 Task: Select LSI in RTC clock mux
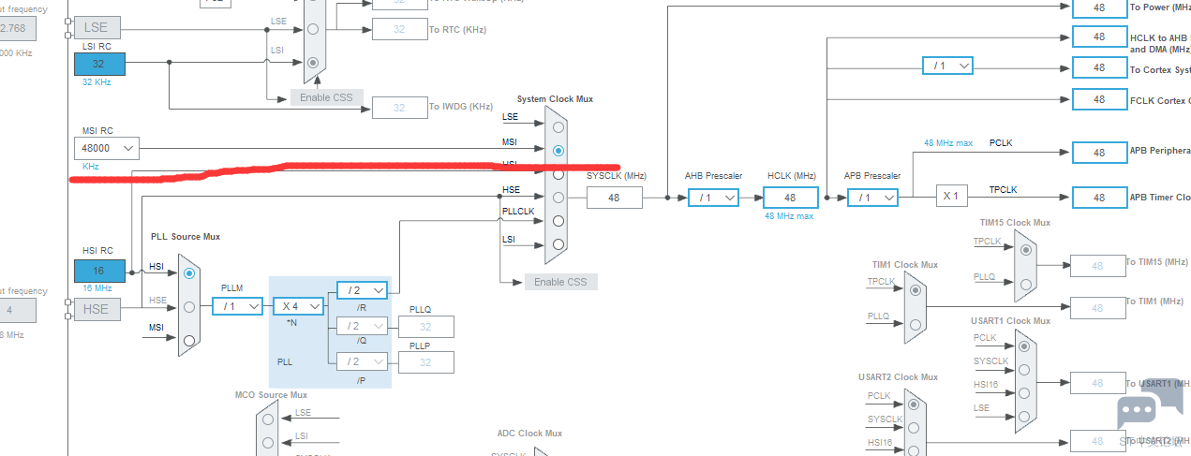tap(313, 62)
